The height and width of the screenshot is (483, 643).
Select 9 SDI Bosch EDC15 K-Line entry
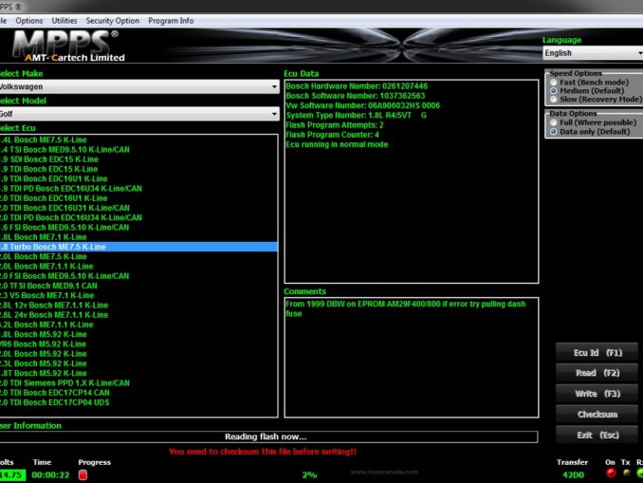[x=138, y=159]
